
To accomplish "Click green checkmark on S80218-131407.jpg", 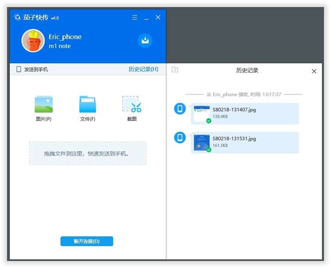I will [x=209, y=121].
